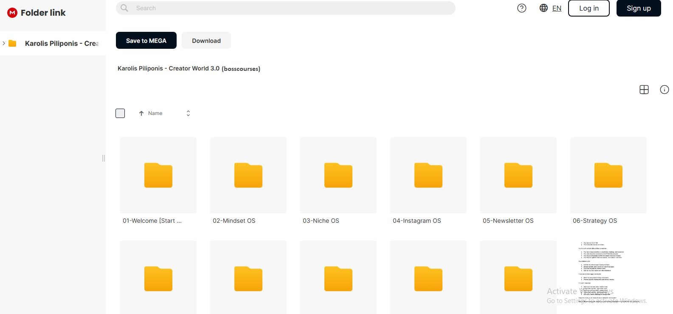673x314 pixels.
Task: Open the info panel icon
Action: (x=664, y=90)
